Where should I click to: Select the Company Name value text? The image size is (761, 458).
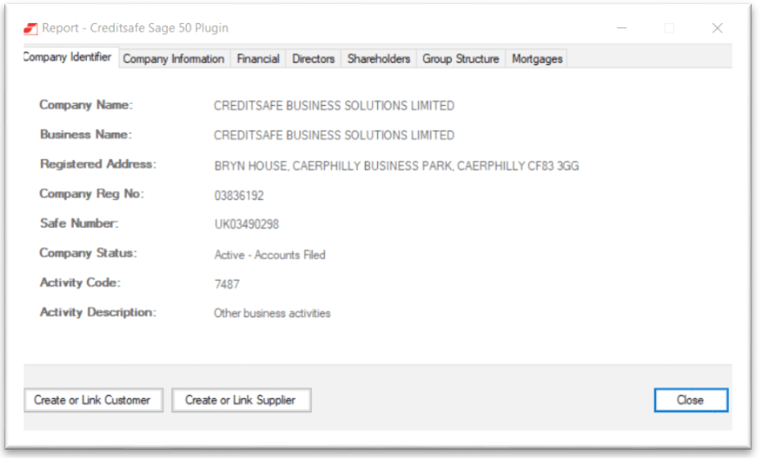pyautogui.click(x=334, y=106)
